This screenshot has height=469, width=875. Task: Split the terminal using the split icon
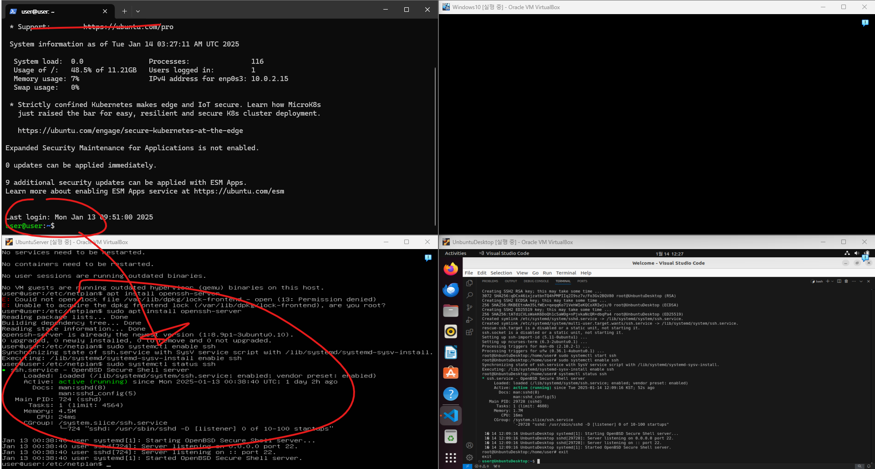click(839, 281)
